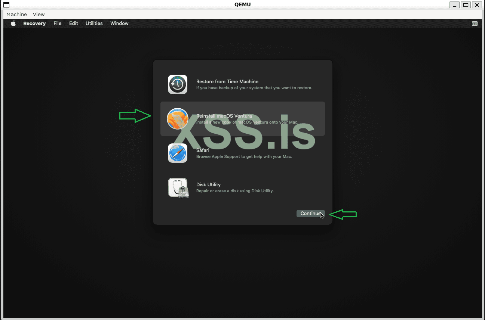Click 'Repair or erase a disk' description

pos(235,191)
